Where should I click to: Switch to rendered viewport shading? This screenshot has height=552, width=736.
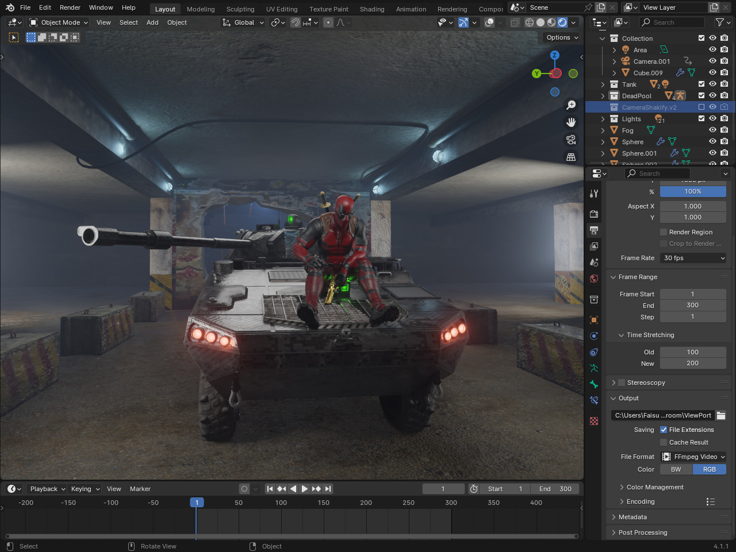tap(562, 22)
